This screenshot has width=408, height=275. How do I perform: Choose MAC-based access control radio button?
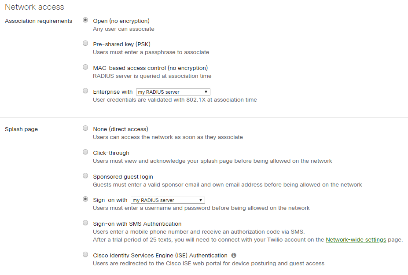coord(85,67)
